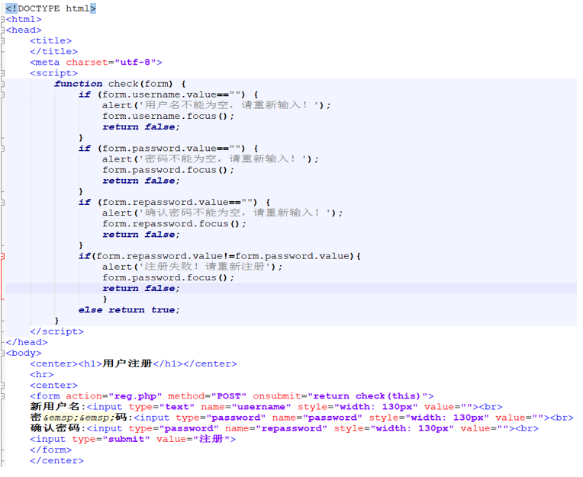Click the alert '密码不能为空' line
Viewport: 583px width, 477px height.
210,159
